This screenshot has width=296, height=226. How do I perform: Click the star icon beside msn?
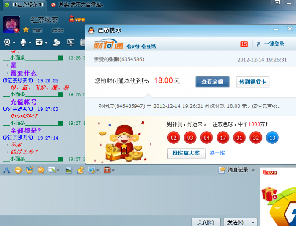coord(26,30)
